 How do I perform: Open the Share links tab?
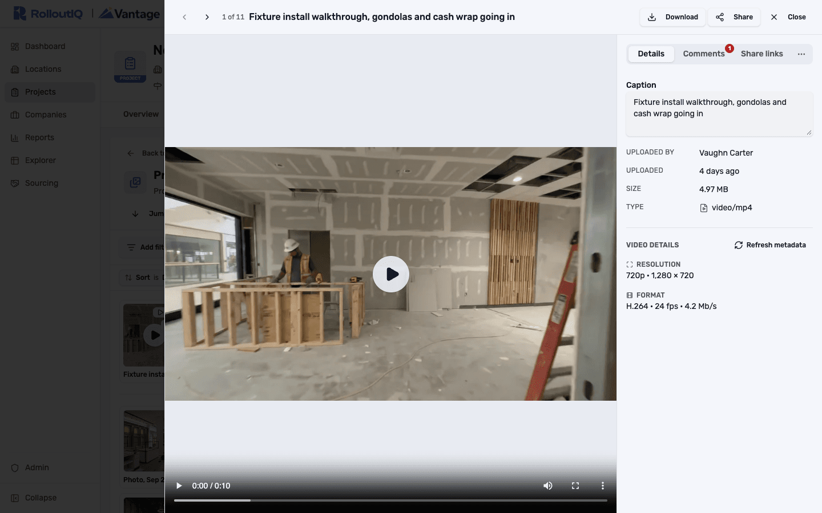click(x=761, y=54)
